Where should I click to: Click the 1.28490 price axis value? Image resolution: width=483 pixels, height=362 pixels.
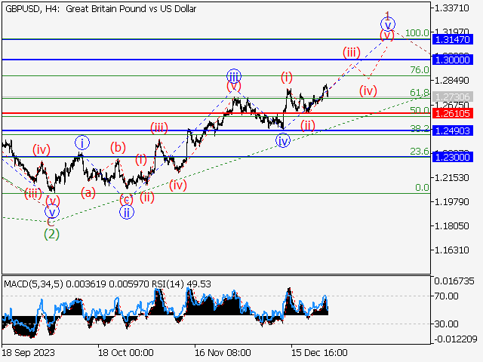click(451, 81)
